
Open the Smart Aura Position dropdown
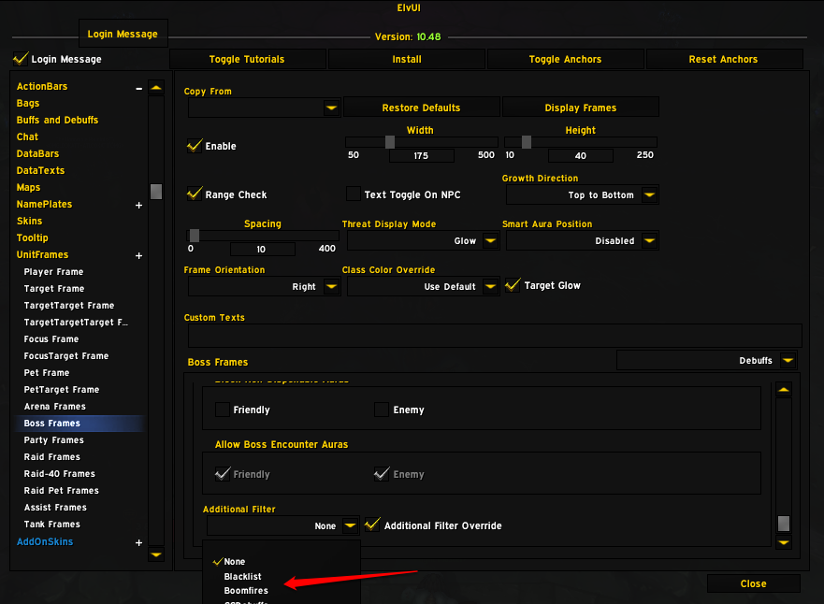pyautogui.click(x=649, y=241)
